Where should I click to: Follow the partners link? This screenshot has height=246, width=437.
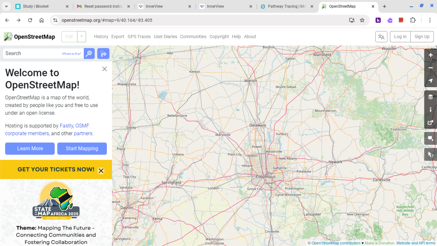point(83,134)
